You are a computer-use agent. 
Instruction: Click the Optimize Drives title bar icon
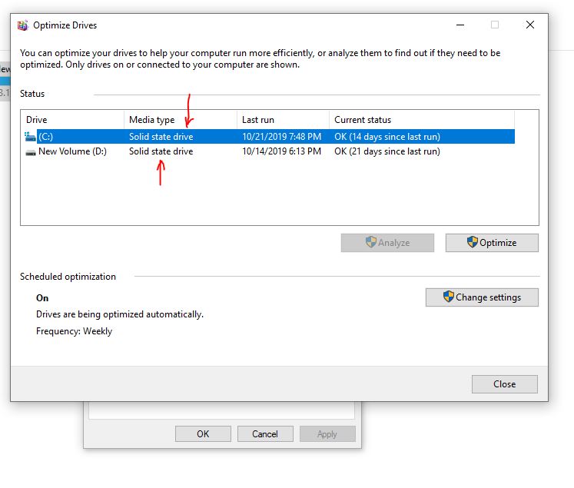click(x=22, y=25)
